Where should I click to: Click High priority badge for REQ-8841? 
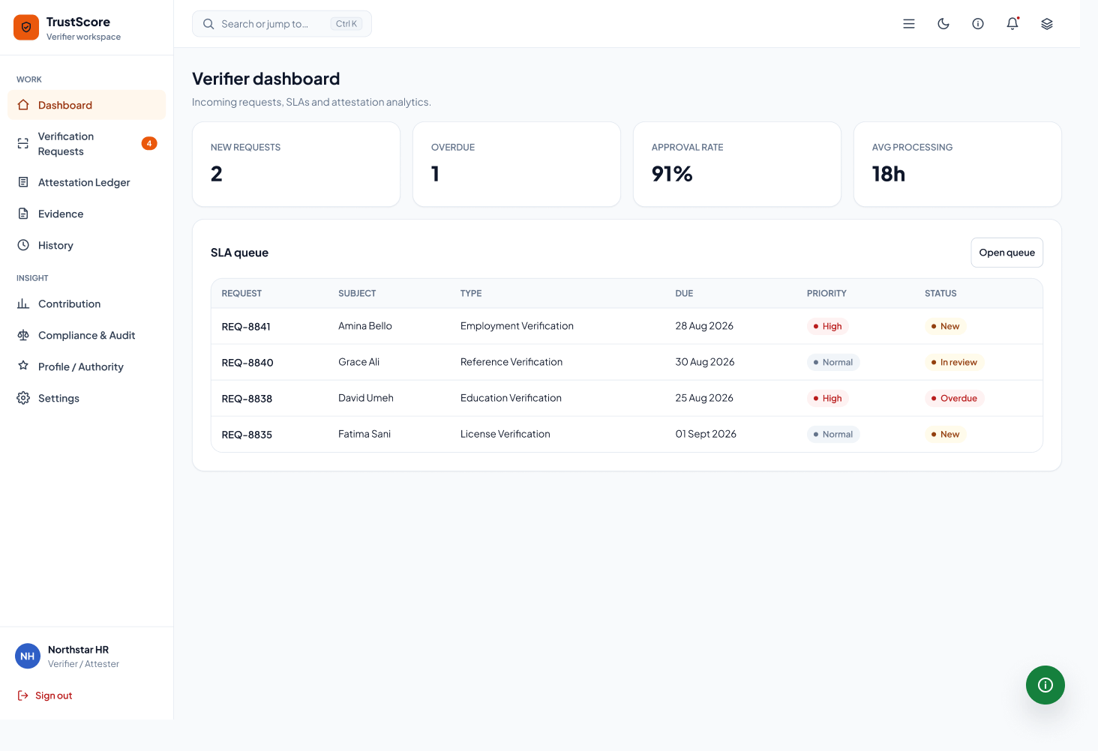coord(828,326)
